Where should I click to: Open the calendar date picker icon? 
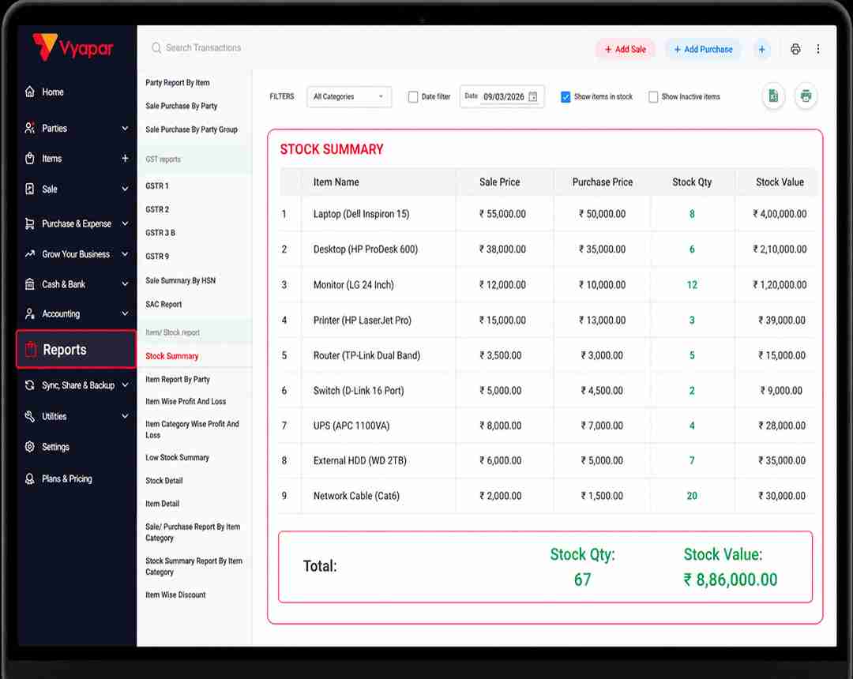(533, 97)
